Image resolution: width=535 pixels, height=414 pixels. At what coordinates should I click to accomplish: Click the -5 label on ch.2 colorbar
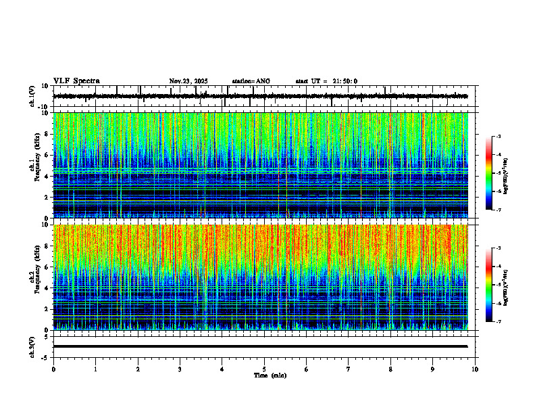point(498,285)
